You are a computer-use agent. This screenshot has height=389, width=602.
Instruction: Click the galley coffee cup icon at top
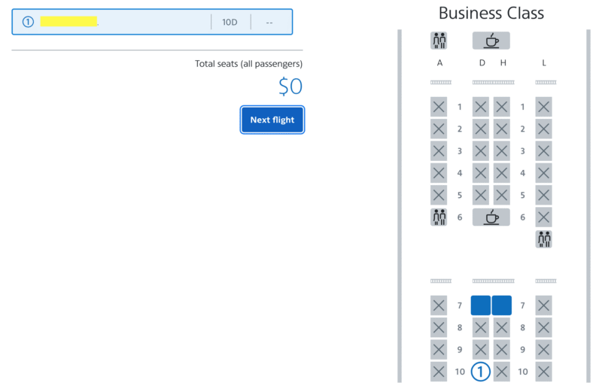pos(491,41)
